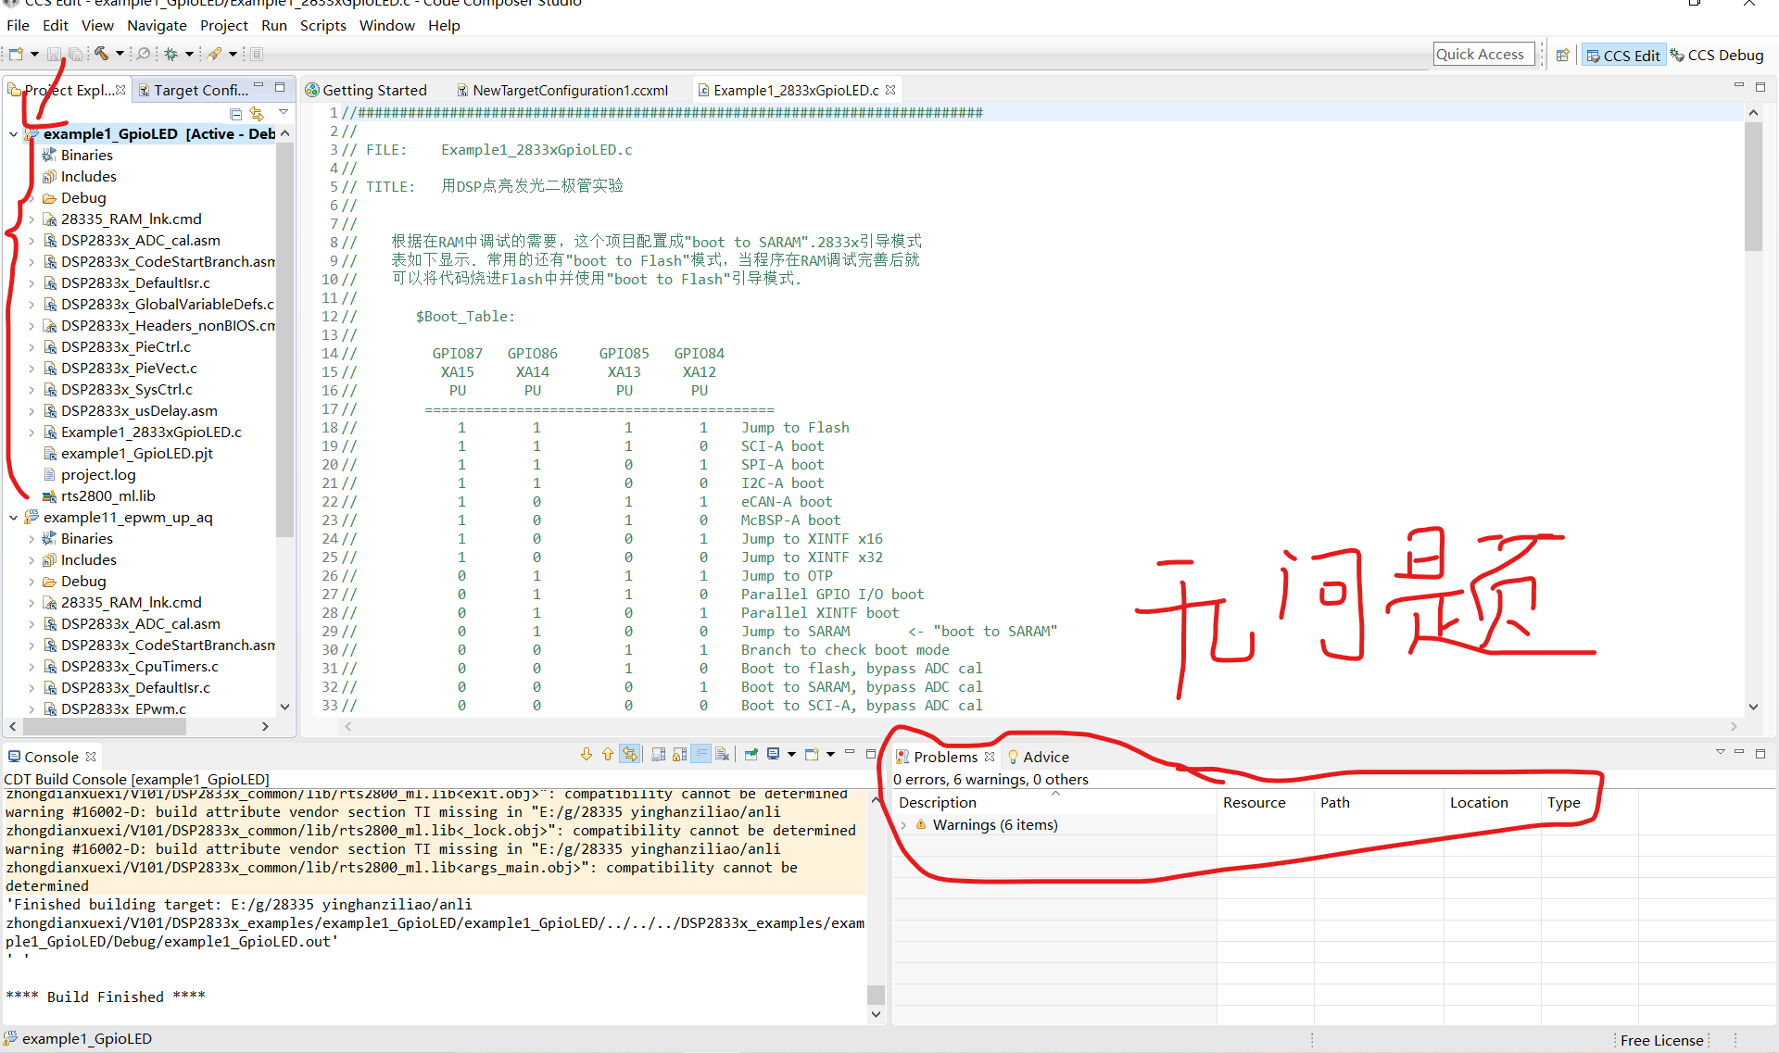1779x1053 pixels.
Task: Build the project using the hammer icon
Action: [102, 54]
